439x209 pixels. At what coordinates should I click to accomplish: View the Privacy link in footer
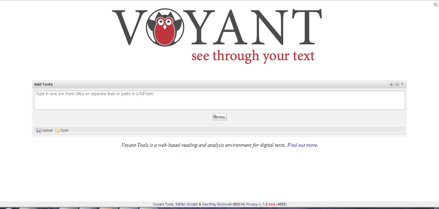point(252,204)
